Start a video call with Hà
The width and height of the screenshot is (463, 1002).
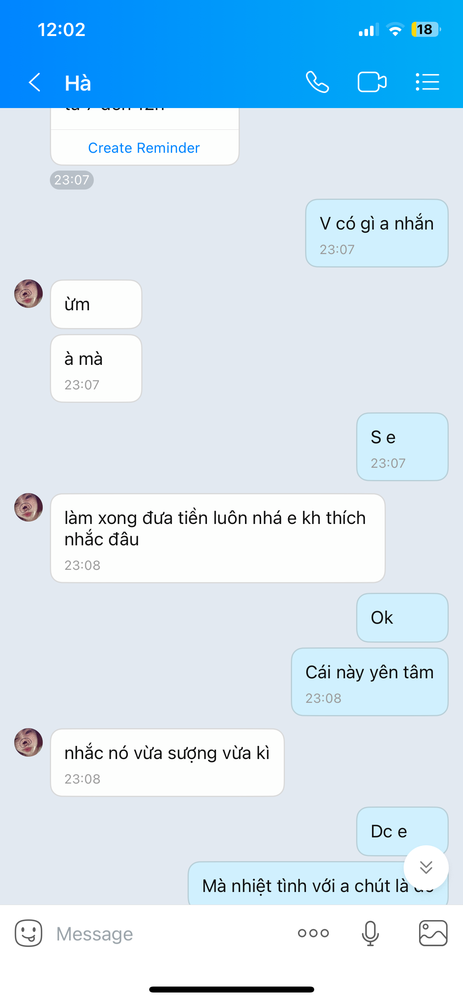[372, 82]
